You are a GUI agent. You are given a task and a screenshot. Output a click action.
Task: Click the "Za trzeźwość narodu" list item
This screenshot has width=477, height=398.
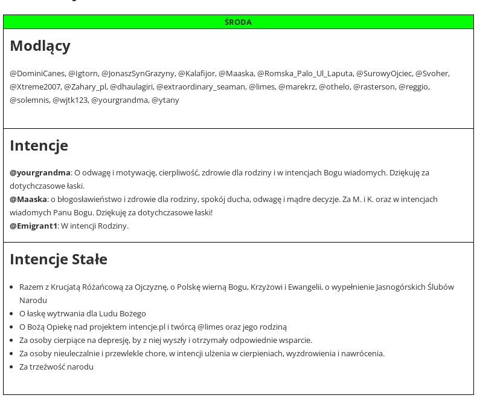click(x=56, y=367)
